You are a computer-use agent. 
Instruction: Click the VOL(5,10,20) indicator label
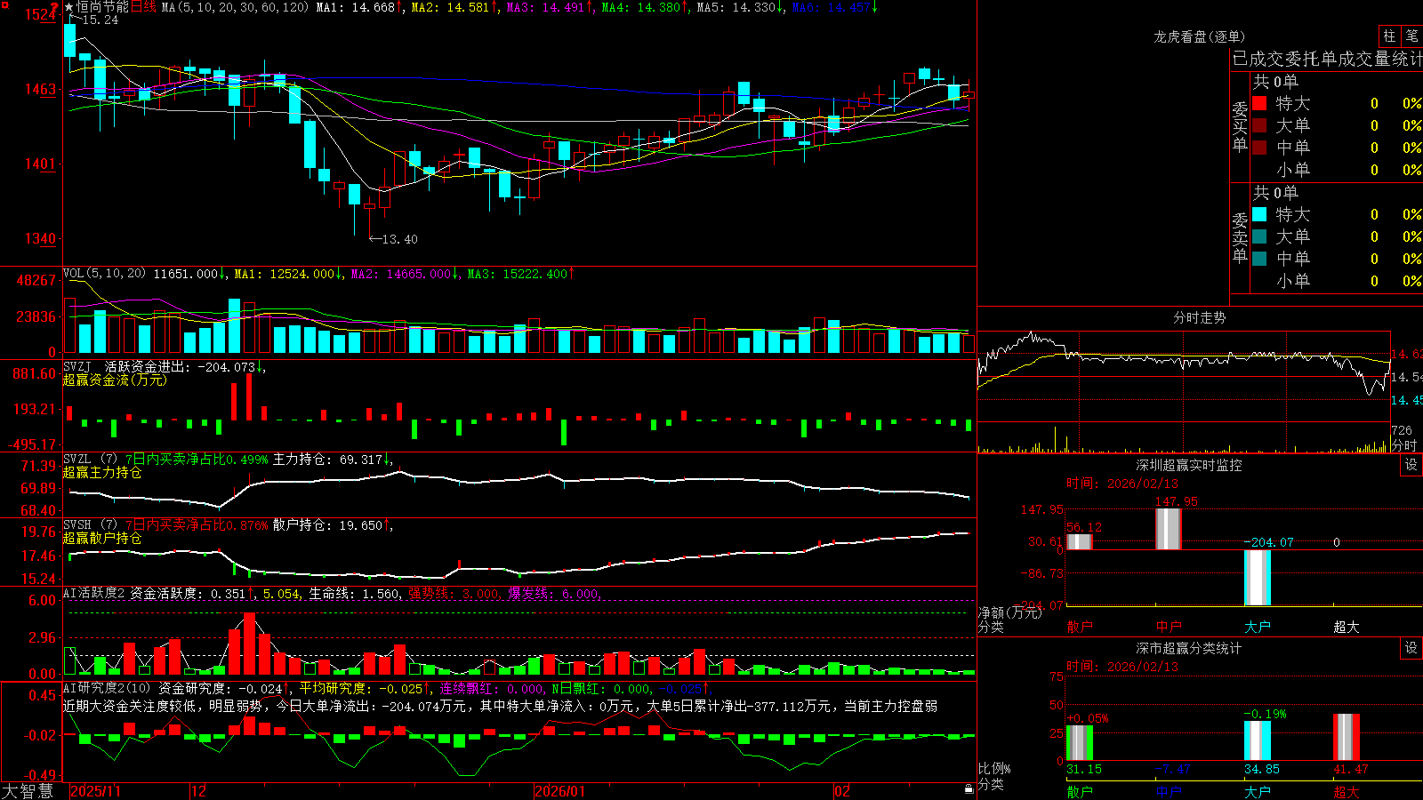(x=104, y=274)
